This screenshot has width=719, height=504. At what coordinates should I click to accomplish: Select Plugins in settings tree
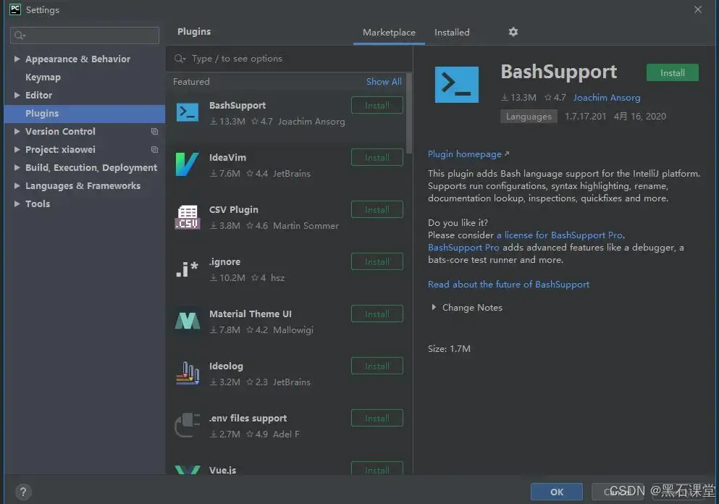[85, 113]
